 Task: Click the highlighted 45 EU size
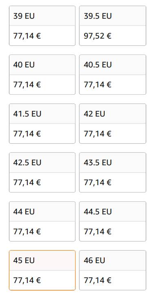[42, 270]
